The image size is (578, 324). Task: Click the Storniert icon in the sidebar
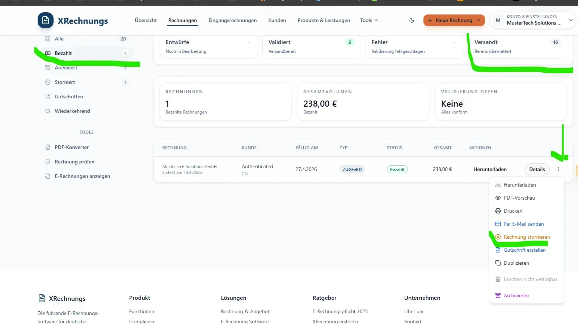48,82
